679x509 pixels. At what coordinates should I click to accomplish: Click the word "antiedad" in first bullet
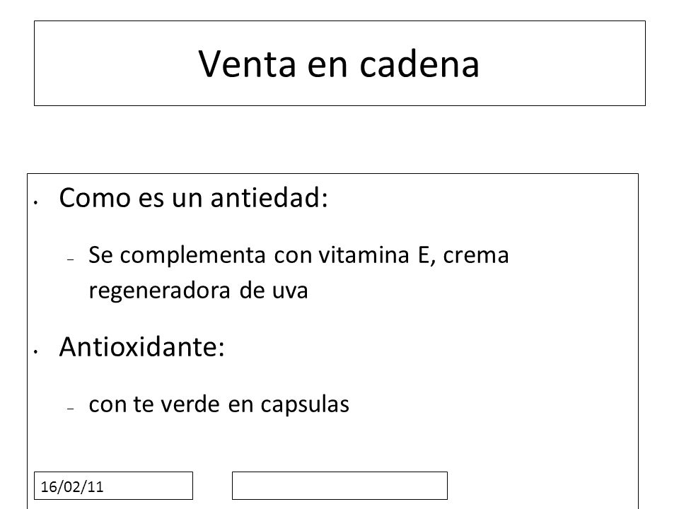(x=265, y=198)
